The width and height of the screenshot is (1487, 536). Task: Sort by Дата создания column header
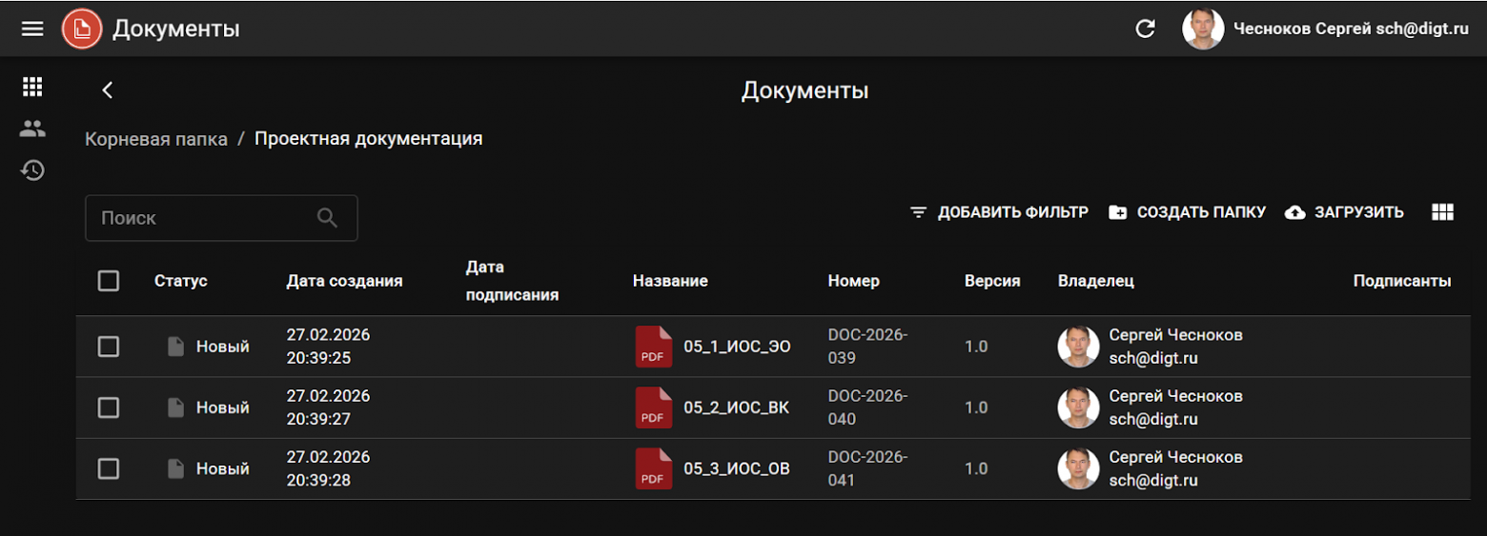click(344, 281)
